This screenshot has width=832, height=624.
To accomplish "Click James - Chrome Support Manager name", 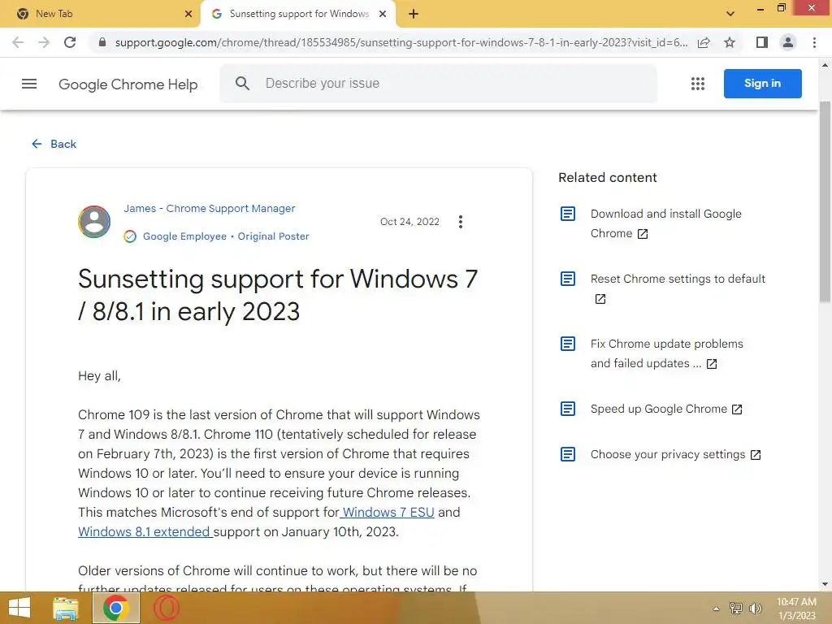I will click(209, 209).
